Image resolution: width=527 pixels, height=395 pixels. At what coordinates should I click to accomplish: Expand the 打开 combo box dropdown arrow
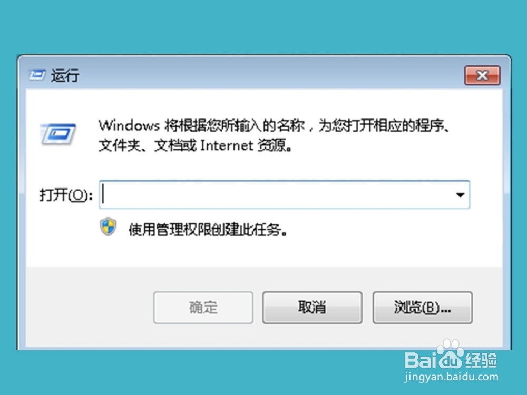coord(460,195)
